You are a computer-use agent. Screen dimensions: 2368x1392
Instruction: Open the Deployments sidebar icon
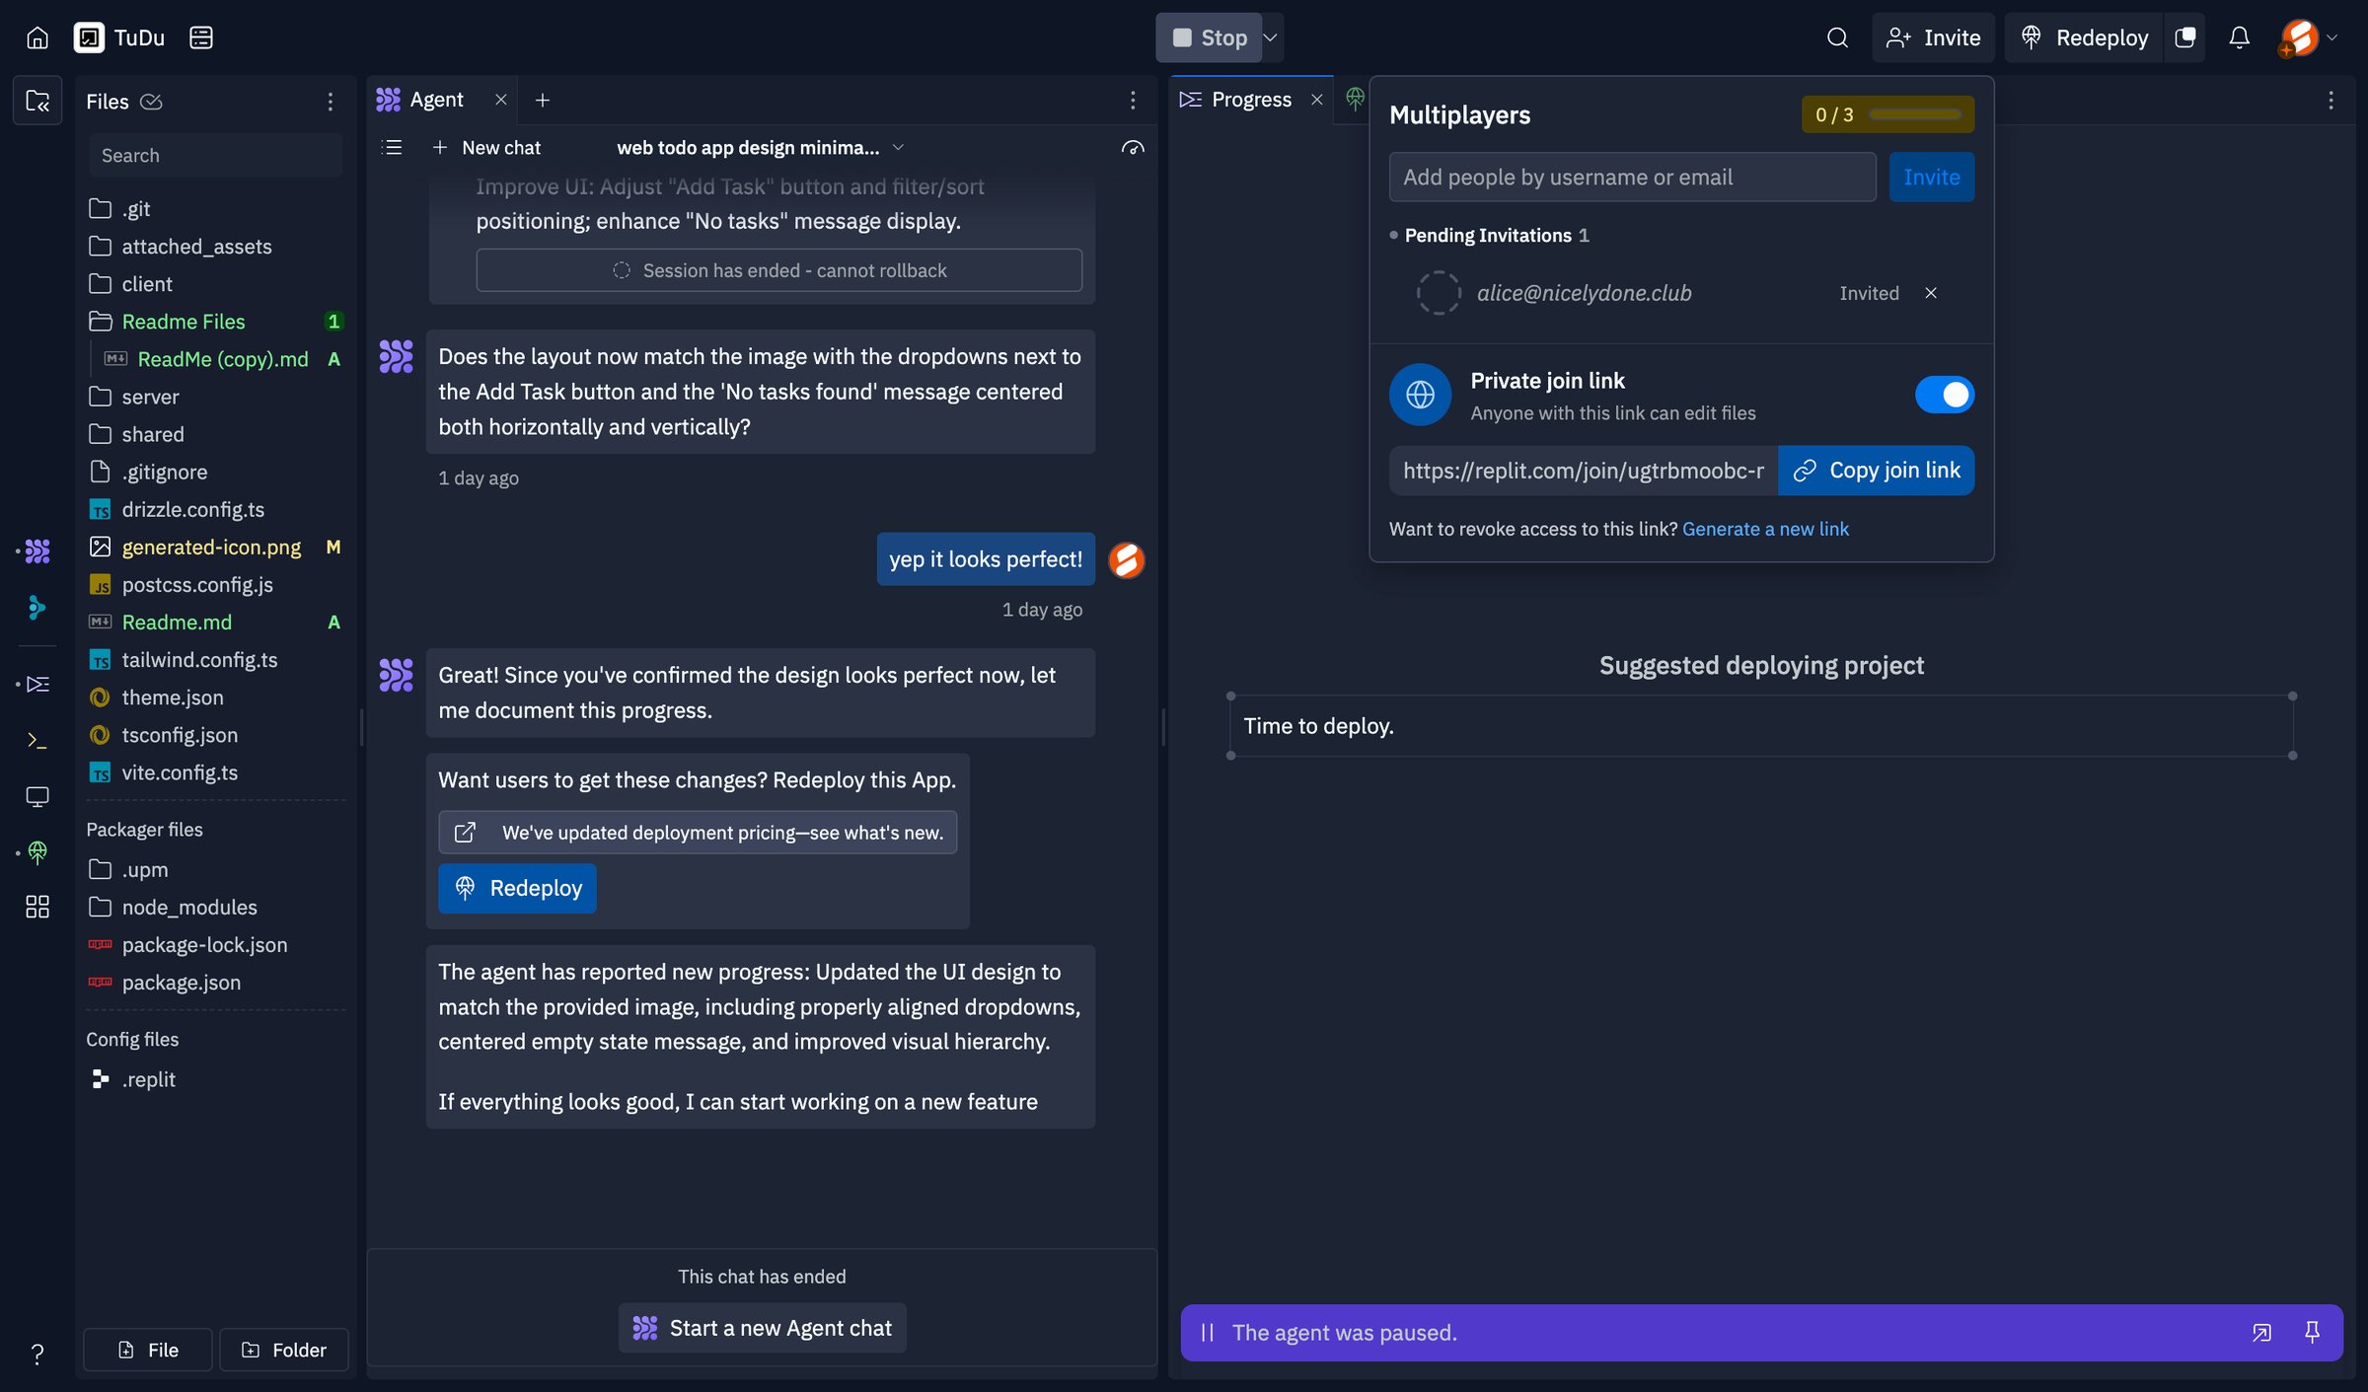(x=37, y=851)
